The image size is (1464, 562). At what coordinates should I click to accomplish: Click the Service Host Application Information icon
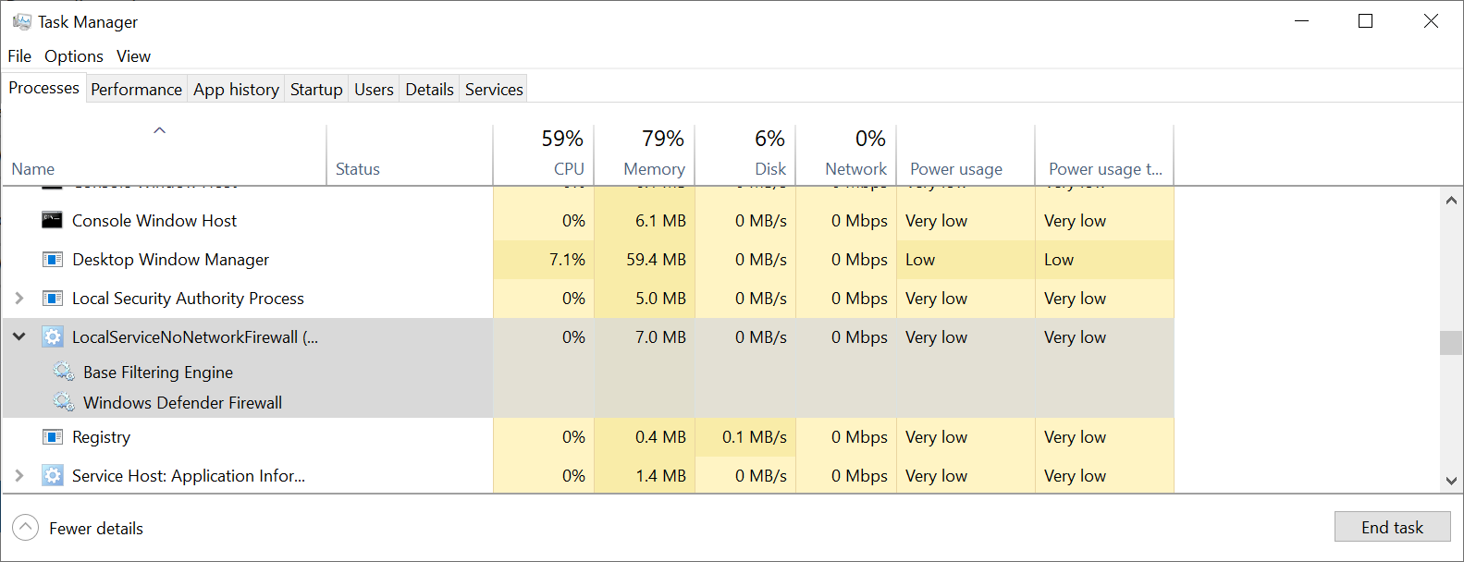pos(53,476)
